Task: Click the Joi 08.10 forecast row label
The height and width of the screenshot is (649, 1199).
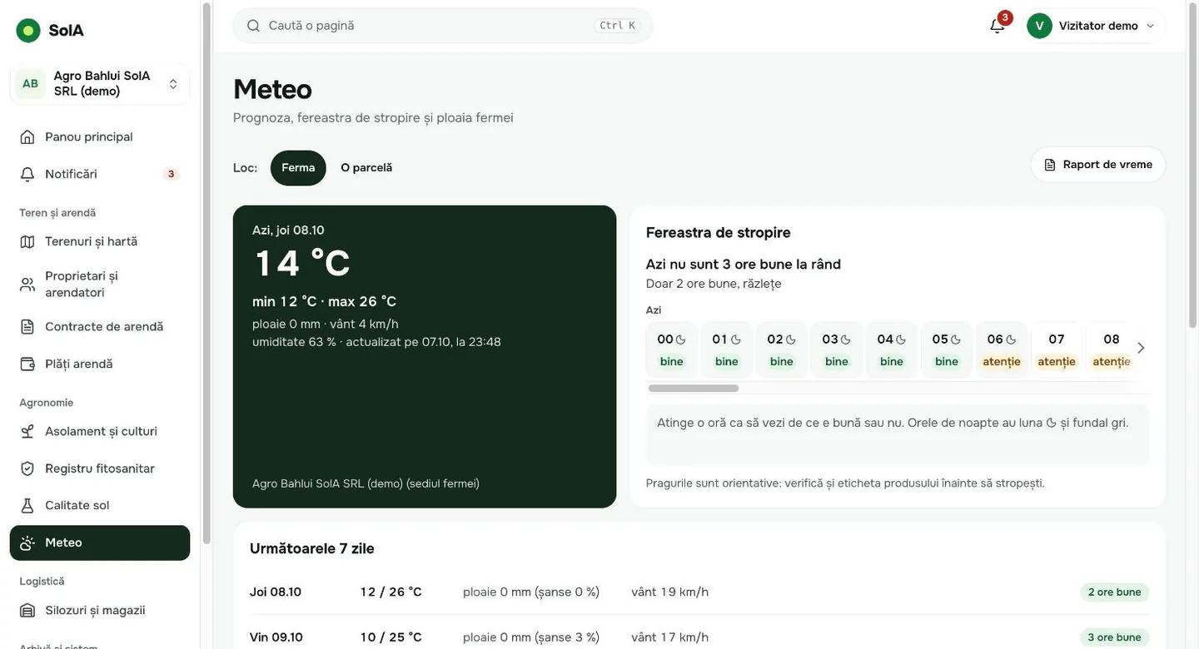Action: point(276,592)
